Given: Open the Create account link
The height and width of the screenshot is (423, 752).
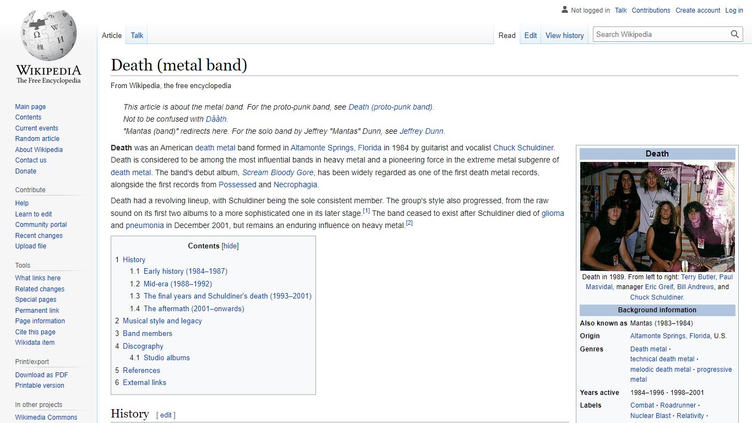Looking at the screenshot, I should pos(698,10).
